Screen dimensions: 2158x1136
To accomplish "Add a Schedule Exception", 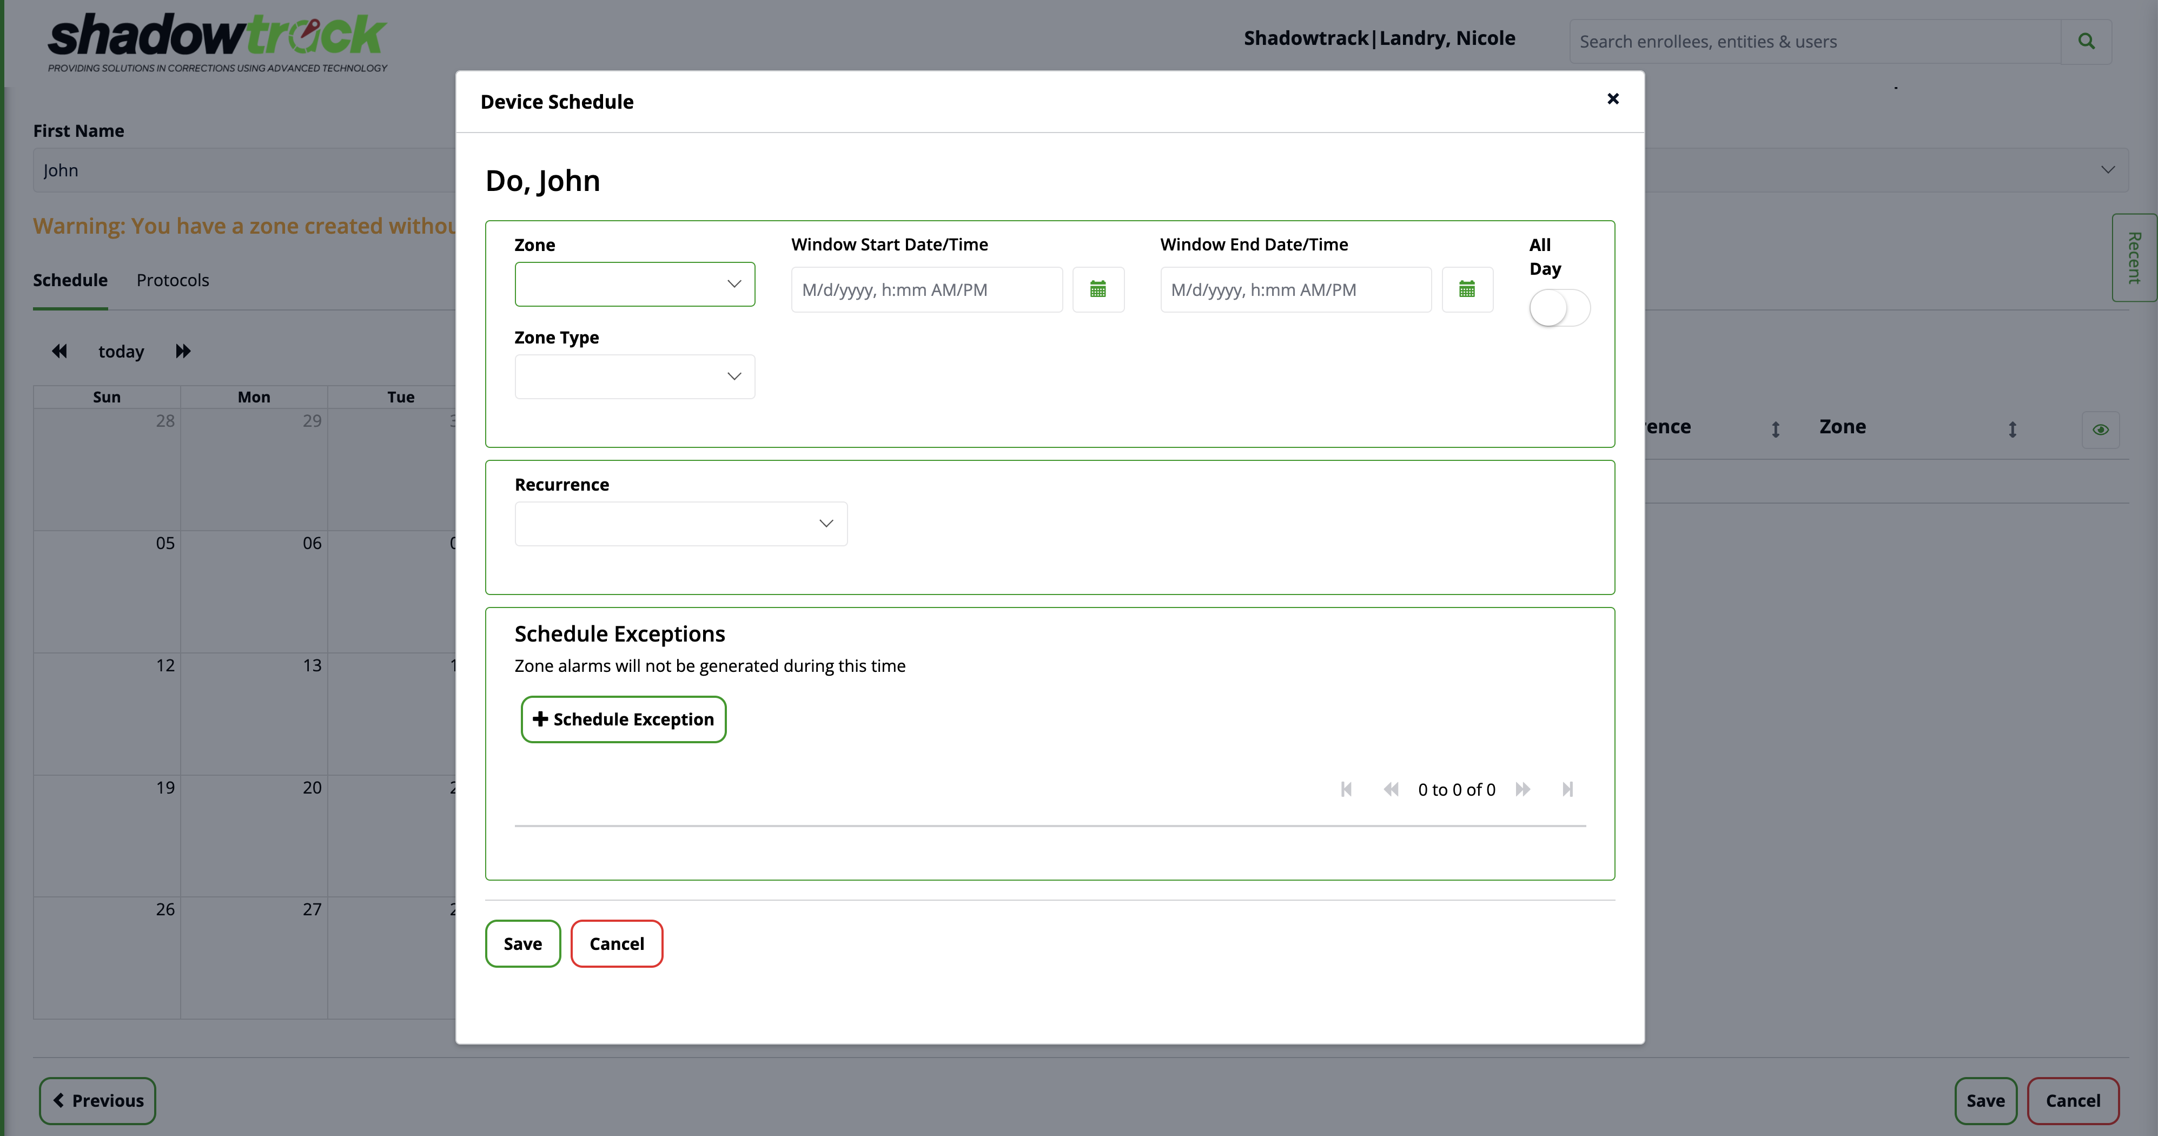I will coord(623,719).
